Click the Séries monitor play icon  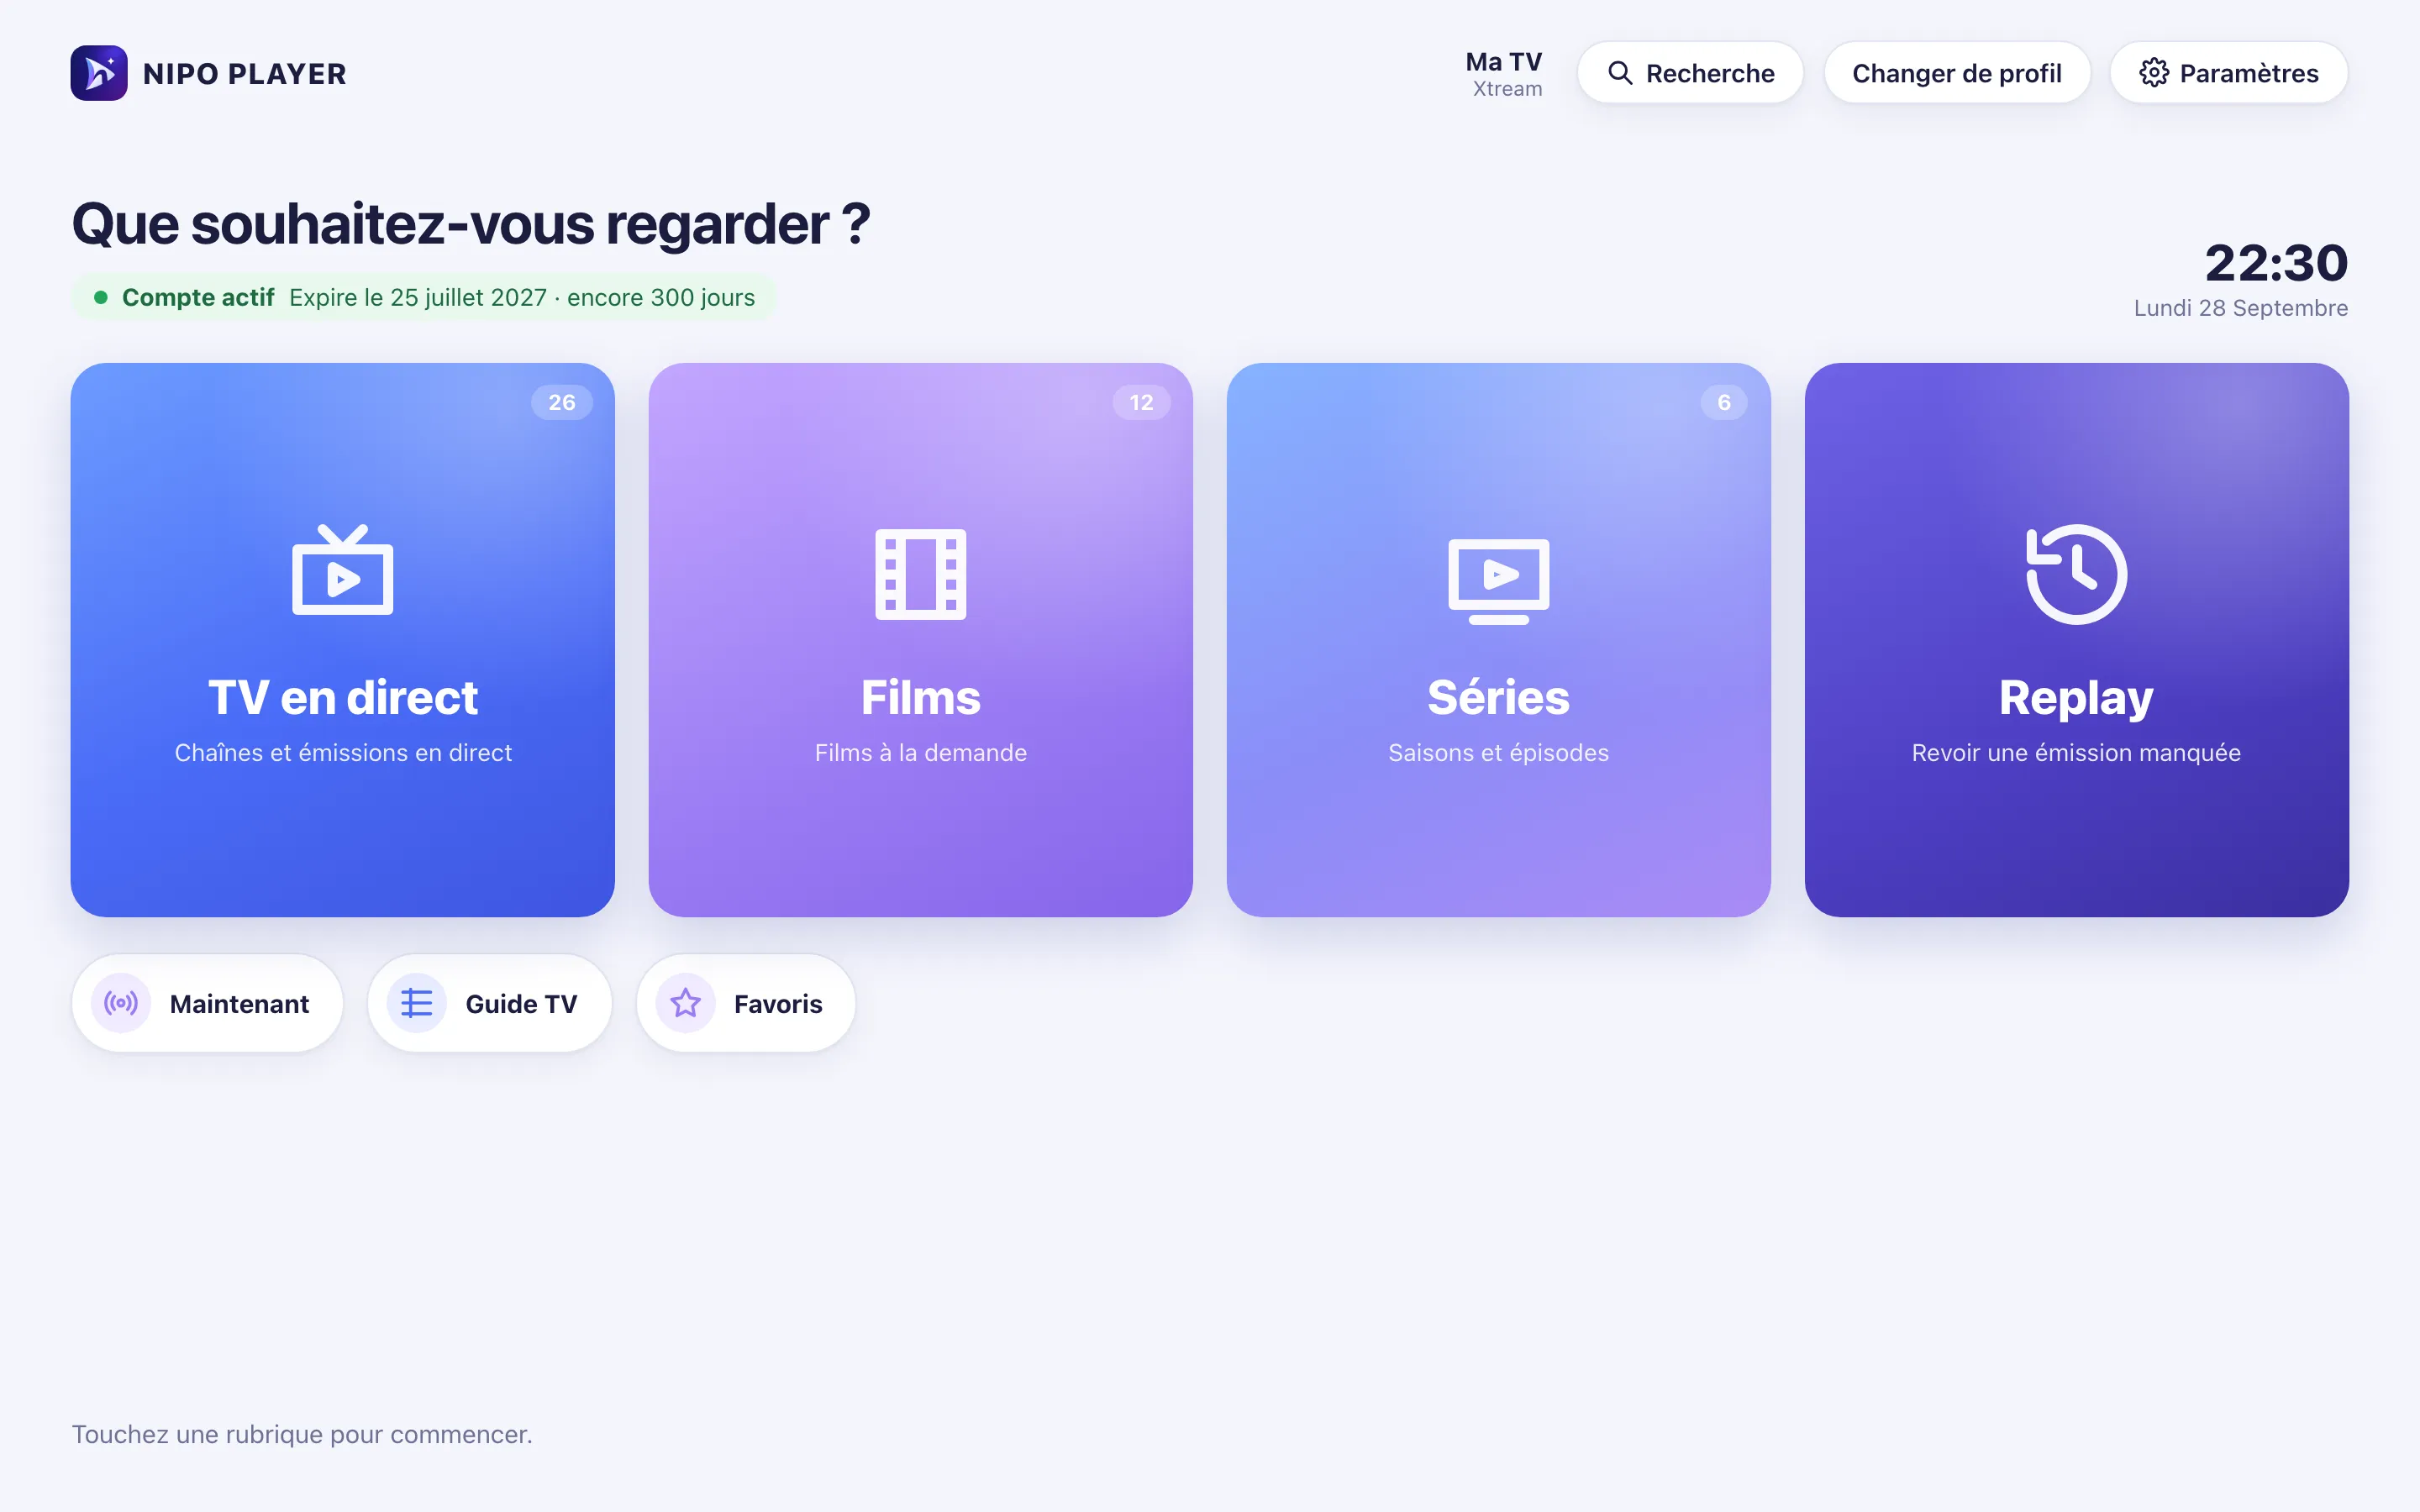pos(1498,581)
